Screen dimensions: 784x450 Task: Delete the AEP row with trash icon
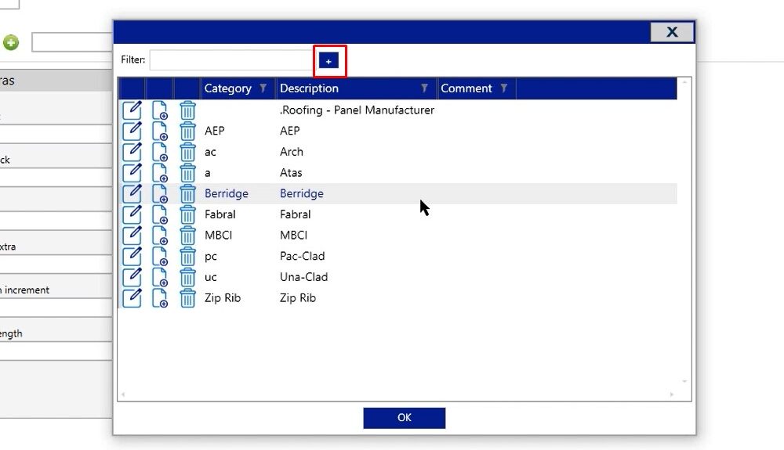(x=187, y=131)
